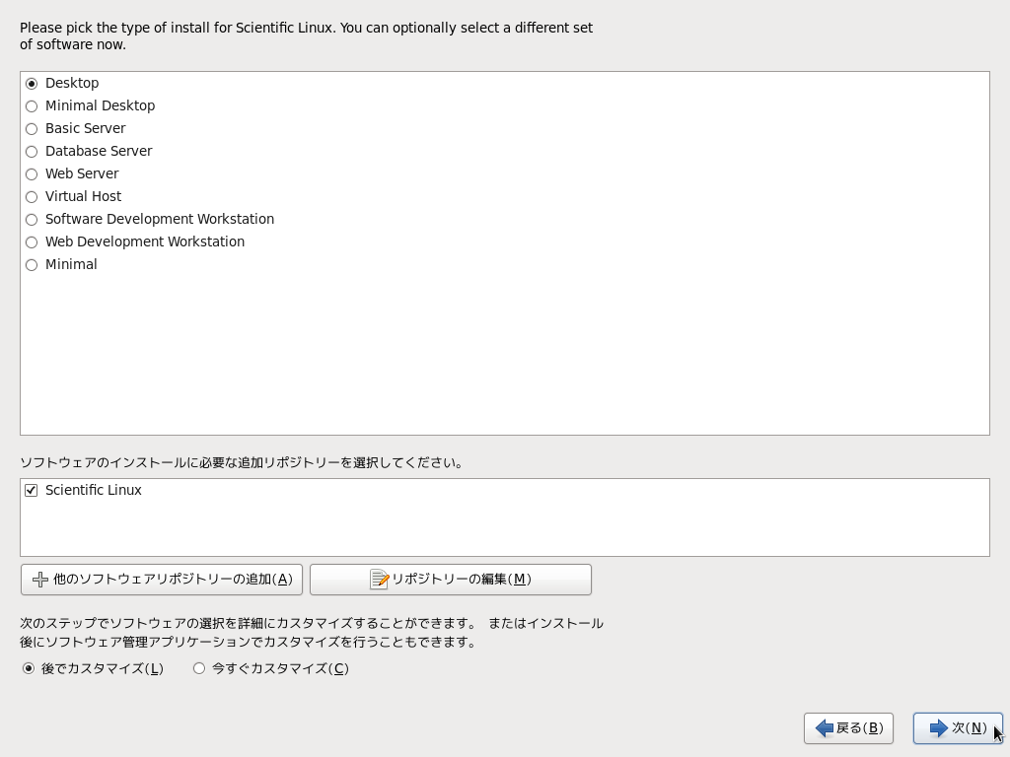Choose the Virtual Host option

click(32, 197)
